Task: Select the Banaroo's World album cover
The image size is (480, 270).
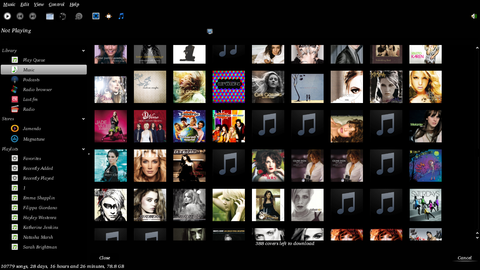Action: [x=189, y=126]
